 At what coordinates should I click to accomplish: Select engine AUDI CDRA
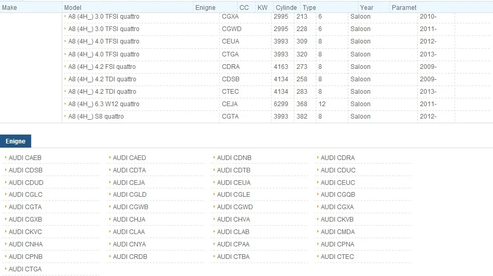click(337, 158)
